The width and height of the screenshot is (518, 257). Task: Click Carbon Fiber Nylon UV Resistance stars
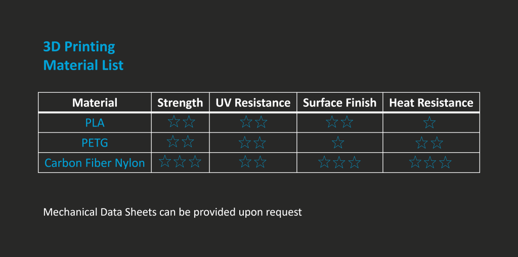252,162
